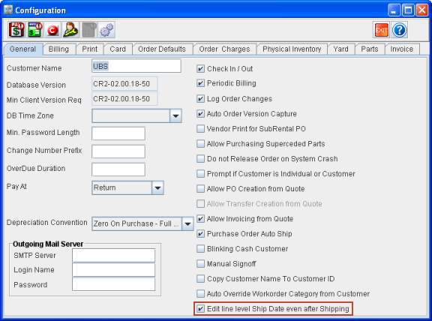This screenshot has width=432, height=321.
Task: Open help via blue question-mark icon
Action: coord(400,30)
